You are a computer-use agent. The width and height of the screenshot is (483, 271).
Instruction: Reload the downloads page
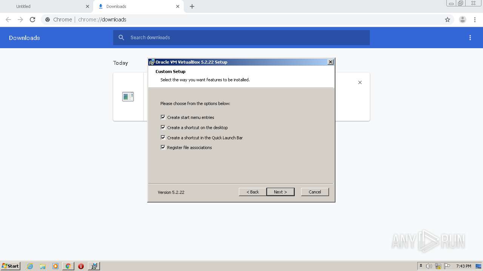(32, 20)
